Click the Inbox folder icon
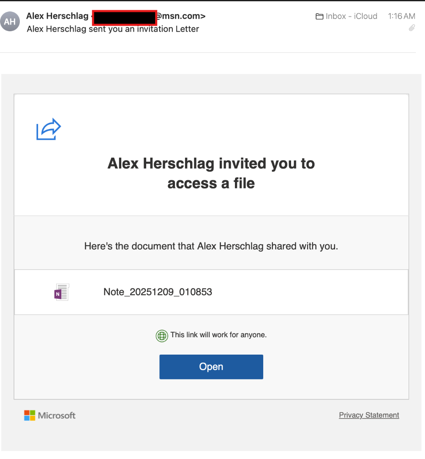The height and width of the screenshot is (459, 425). pyautogui.click(x=319, y=16)
